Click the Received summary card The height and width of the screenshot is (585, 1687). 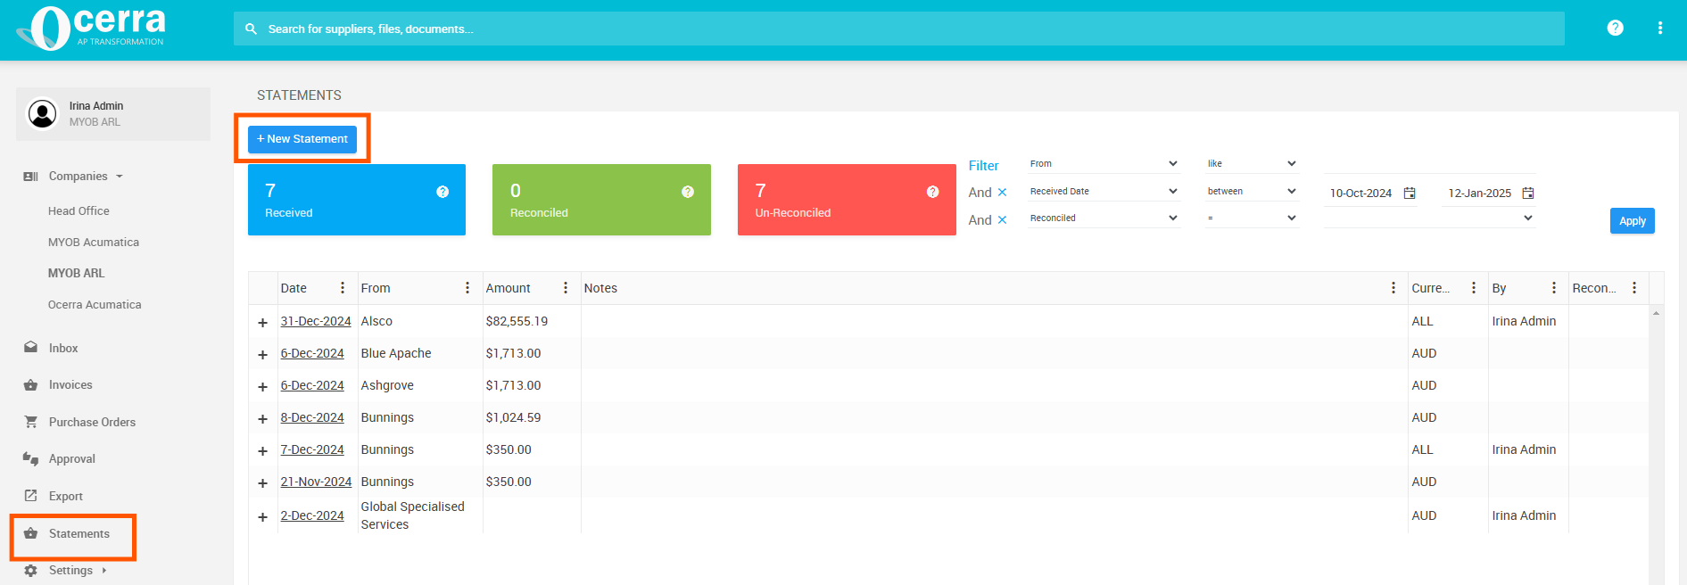coord(357,200)
